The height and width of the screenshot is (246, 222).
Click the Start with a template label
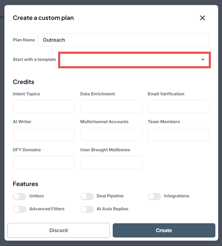(34, 60)
